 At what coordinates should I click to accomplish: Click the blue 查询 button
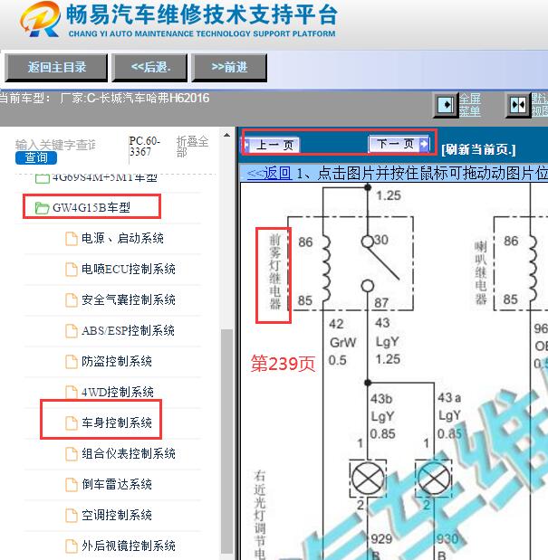(x=36, y=157)
